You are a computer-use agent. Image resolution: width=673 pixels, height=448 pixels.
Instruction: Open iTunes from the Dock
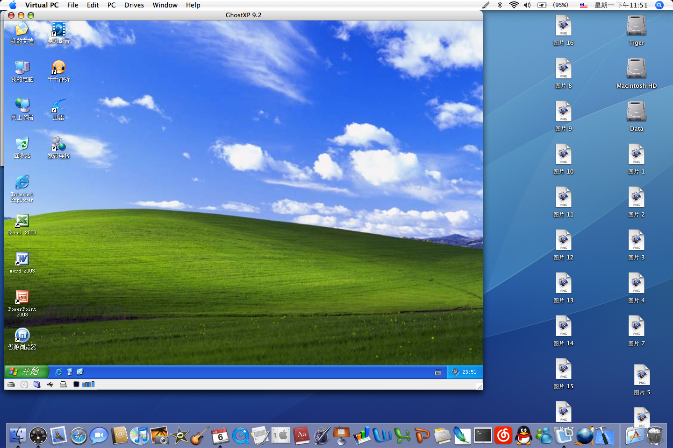(139, 435)
